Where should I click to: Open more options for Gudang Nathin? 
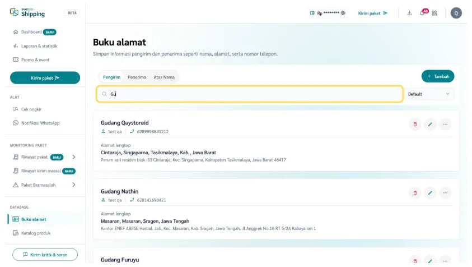445,193
